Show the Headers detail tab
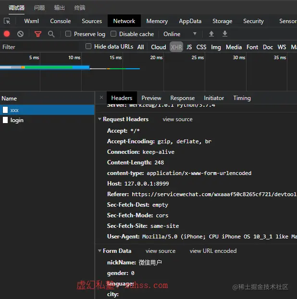Image resolution: width=297 pixels, height=299 pixels. pos(122,98)
